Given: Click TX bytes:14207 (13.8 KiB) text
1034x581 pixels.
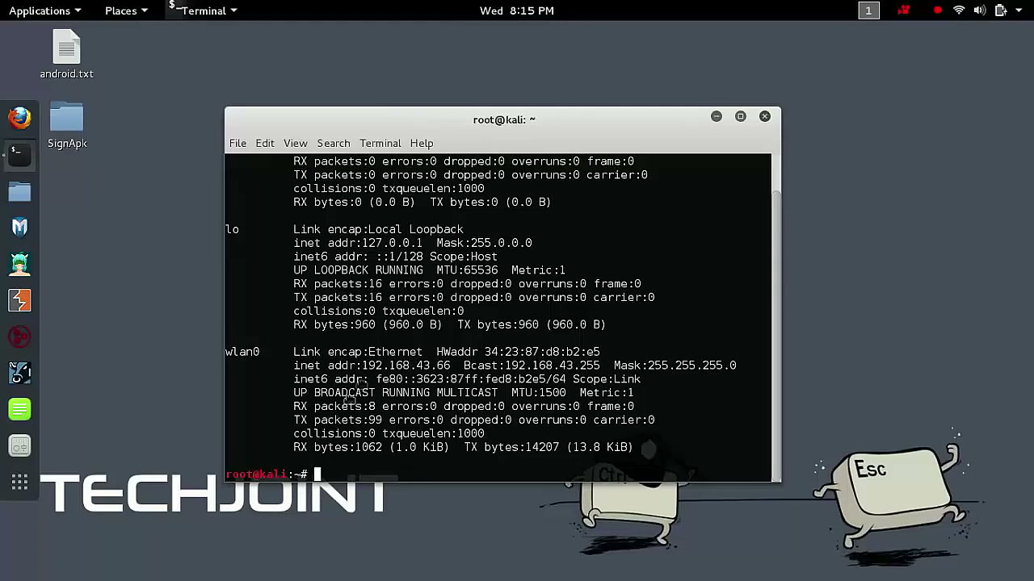Looking at the screenshot, I should coord(548,447).
